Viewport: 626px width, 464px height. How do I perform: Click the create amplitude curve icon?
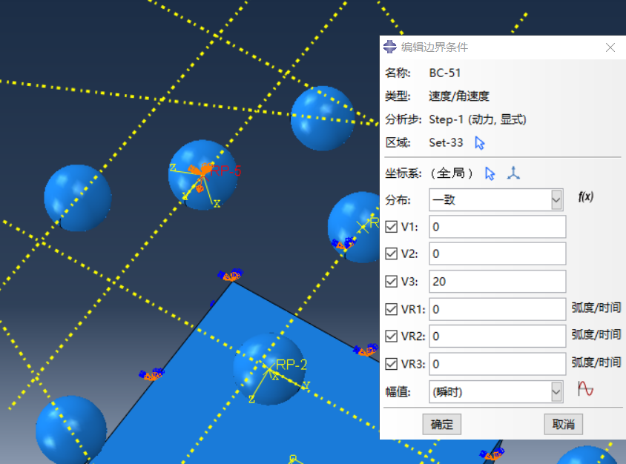[585, 390]
